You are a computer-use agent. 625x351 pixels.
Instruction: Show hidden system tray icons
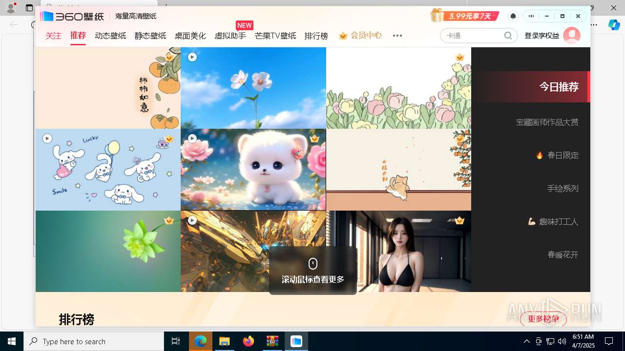click(x=526, y=341)
